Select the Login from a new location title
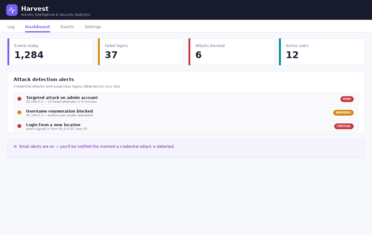This screenshot has height=235, width=372. coord(53,125)
